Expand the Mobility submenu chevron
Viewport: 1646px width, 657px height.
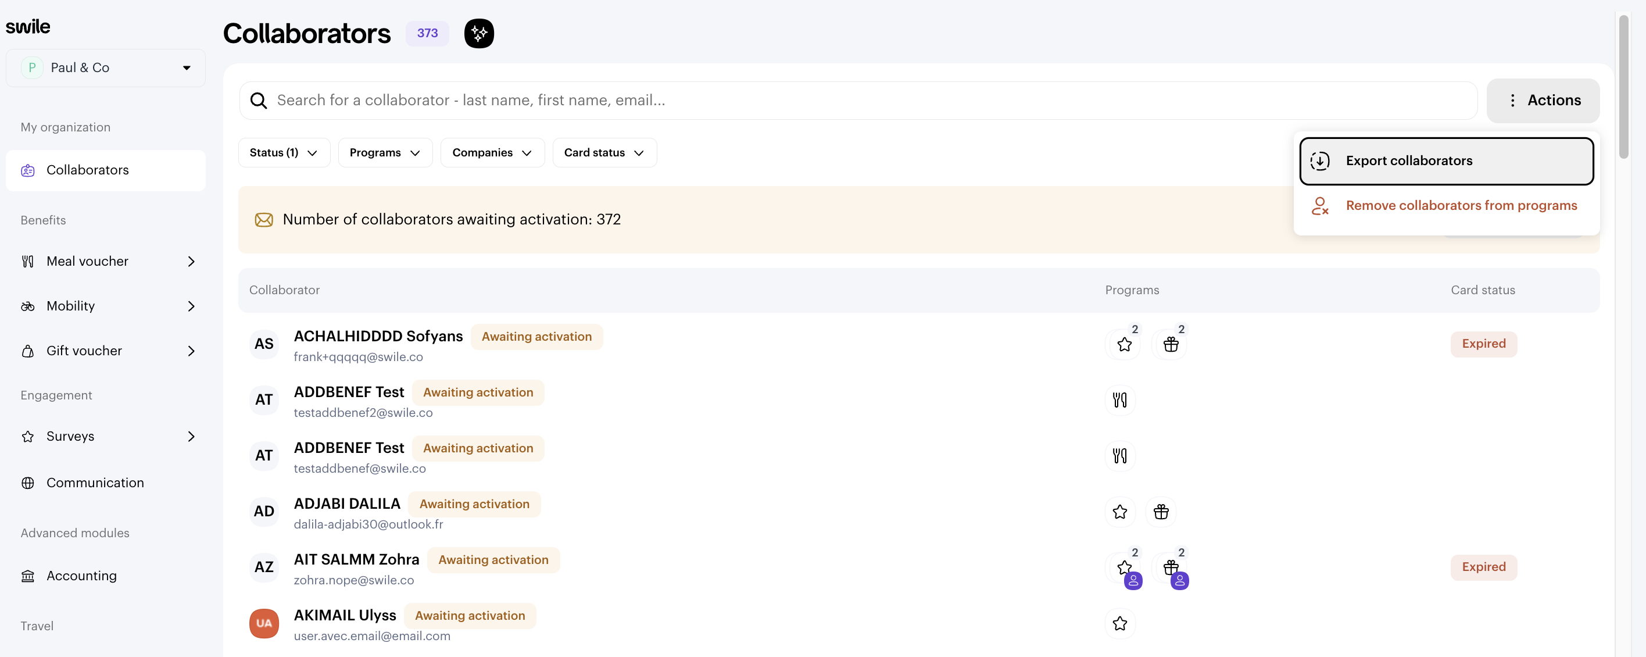pyautogui.click(x=191, y=306)
